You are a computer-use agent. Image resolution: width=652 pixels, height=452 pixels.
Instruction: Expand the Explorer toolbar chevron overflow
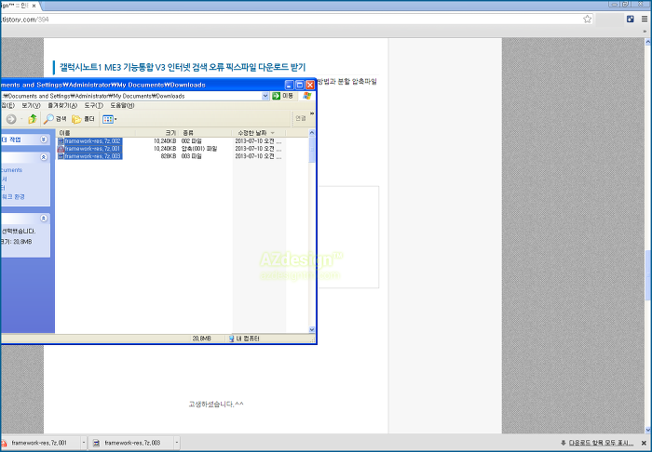pos(312,113)
